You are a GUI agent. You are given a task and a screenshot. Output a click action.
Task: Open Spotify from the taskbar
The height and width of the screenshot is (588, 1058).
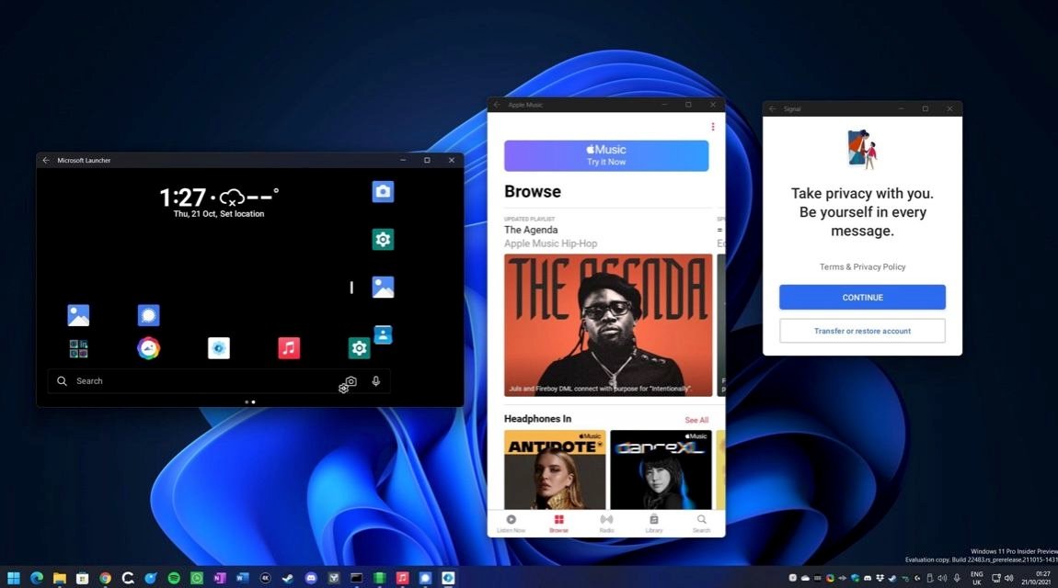point(173,578)
